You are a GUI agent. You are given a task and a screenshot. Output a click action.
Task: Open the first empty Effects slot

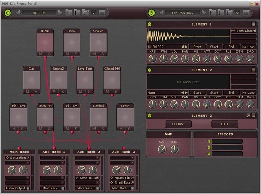coord(227,141)
